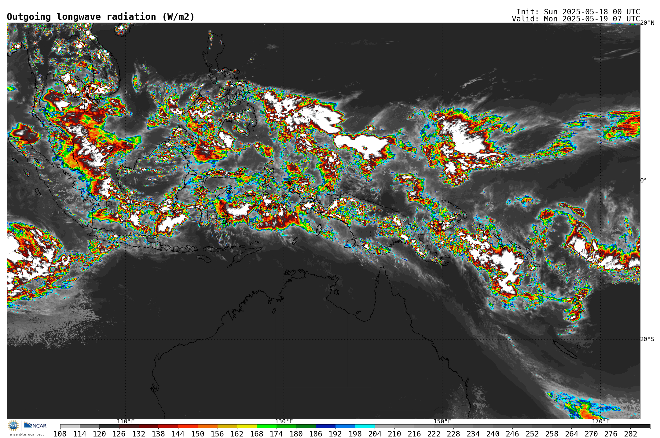
Task: Click the colorbar value label 282
Action: [630, 434]
